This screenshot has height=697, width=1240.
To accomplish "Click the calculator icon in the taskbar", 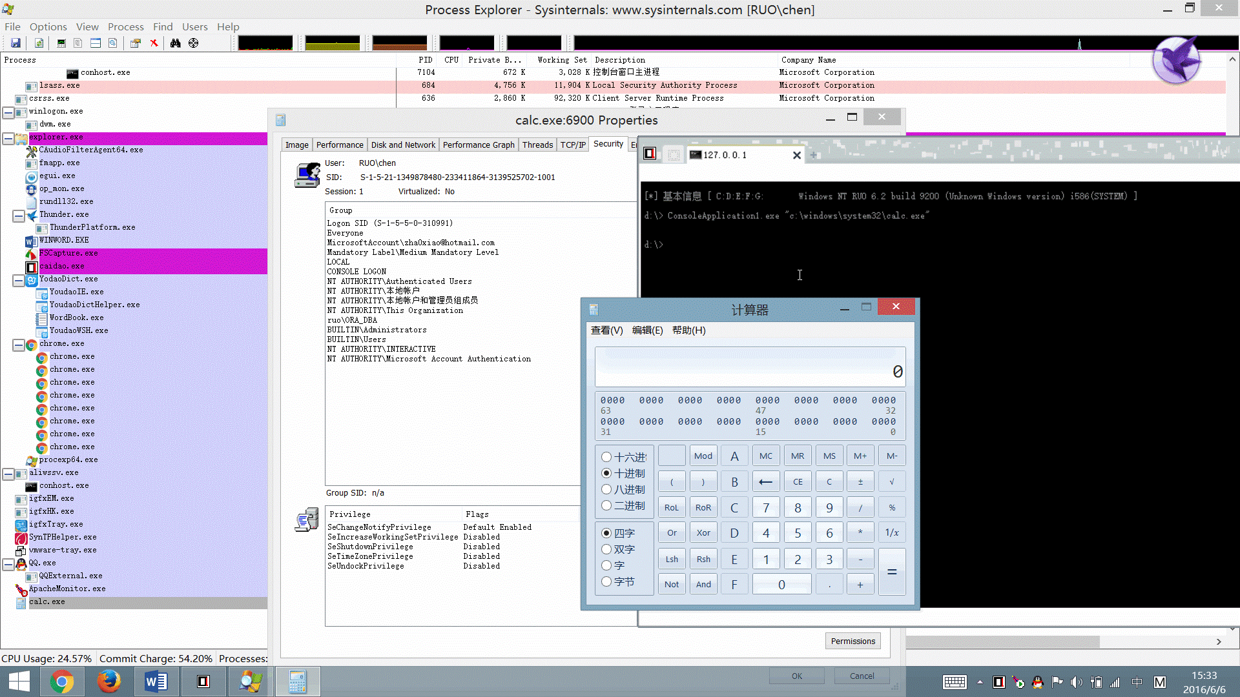I will [297, 682].
